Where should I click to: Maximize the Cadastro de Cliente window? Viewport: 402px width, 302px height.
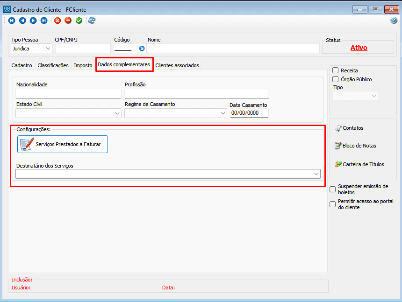coord(375,9)
